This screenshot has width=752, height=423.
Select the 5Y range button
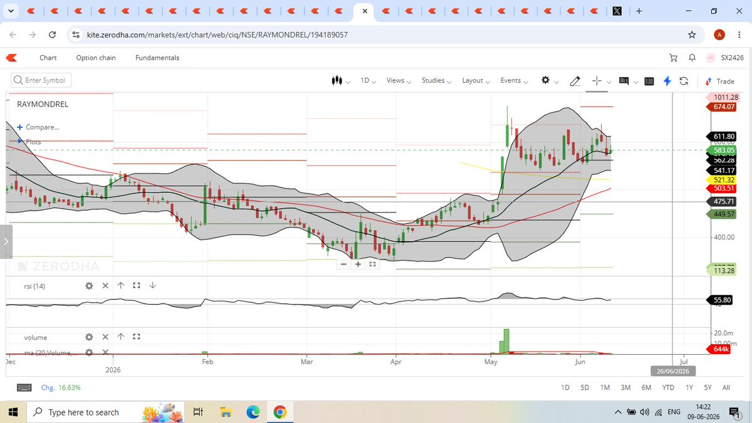[708, 388]
